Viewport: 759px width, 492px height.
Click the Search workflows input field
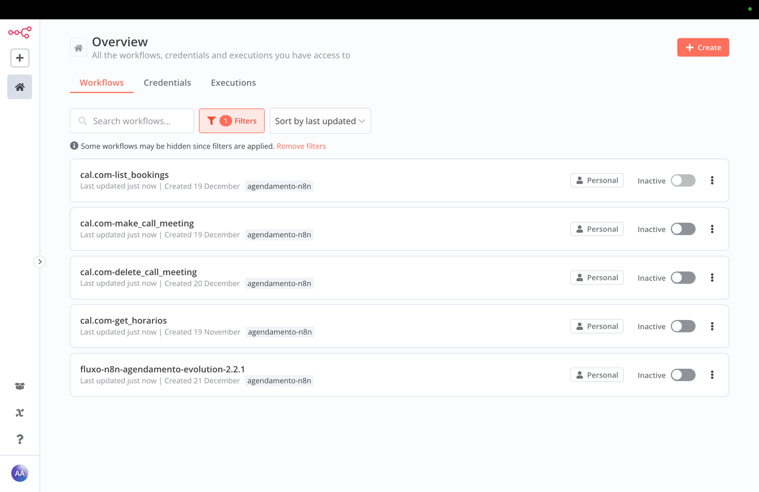tap(138, 121)
